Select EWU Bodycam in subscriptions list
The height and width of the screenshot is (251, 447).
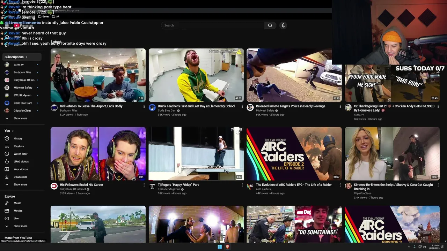22,95
